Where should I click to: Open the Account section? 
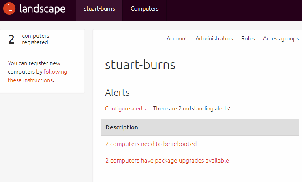[177, 38]
